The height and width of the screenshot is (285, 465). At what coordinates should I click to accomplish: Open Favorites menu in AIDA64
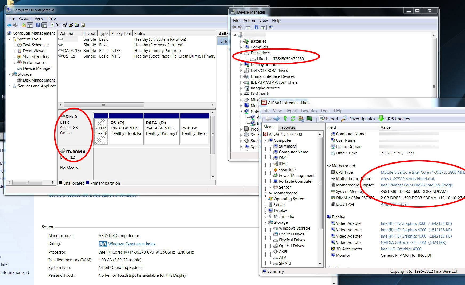tap(309, 111)
